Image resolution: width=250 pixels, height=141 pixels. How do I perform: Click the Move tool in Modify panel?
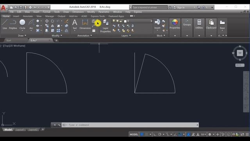47,21
